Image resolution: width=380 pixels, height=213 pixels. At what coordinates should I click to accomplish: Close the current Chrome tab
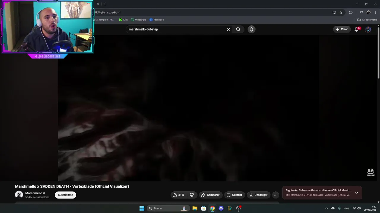pos(98,4)
